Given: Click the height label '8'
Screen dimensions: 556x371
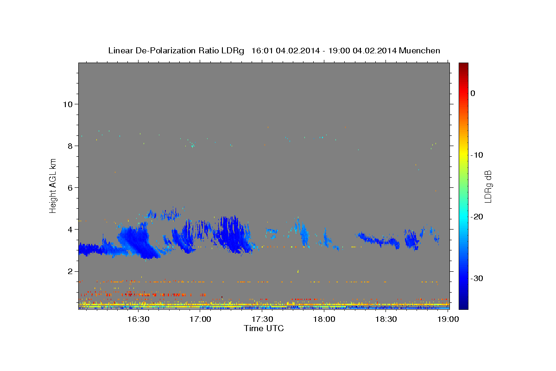Looking at the screenshot, I should pyautogui.click(x=70, y=146).
